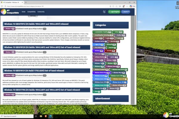Select the General category tag
The height and width of the screenshot is (119, 179).
[x=98, y=38]
